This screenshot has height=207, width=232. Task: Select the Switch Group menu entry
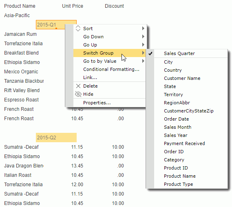pyautogui.click(x=109, y=53)
